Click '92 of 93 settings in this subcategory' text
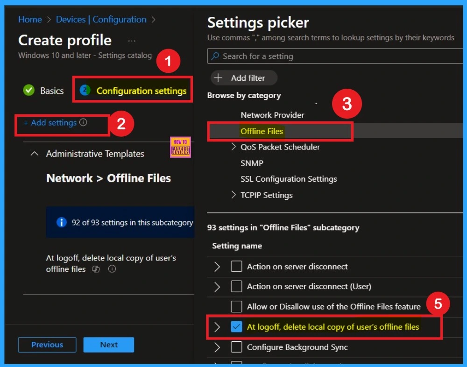Viewport: 467px width, 367px height. pyautogui.click(x=132, y=223)
